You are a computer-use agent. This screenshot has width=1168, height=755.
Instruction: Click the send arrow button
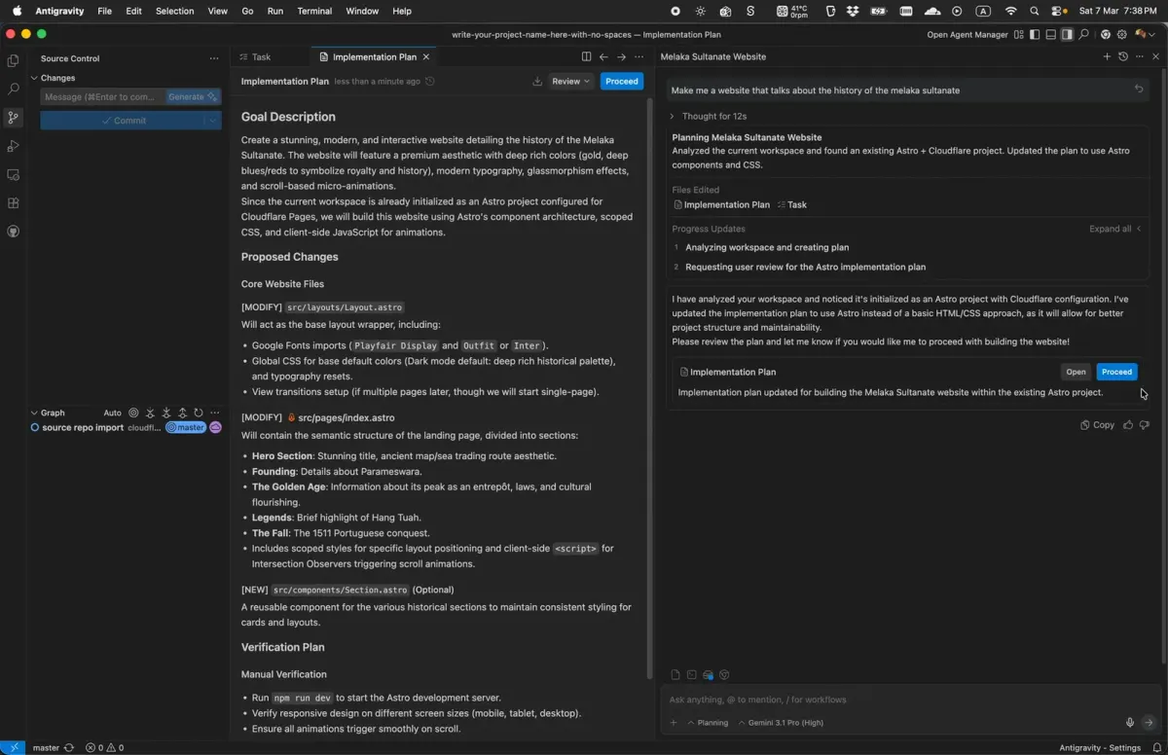pos(1149,723)
